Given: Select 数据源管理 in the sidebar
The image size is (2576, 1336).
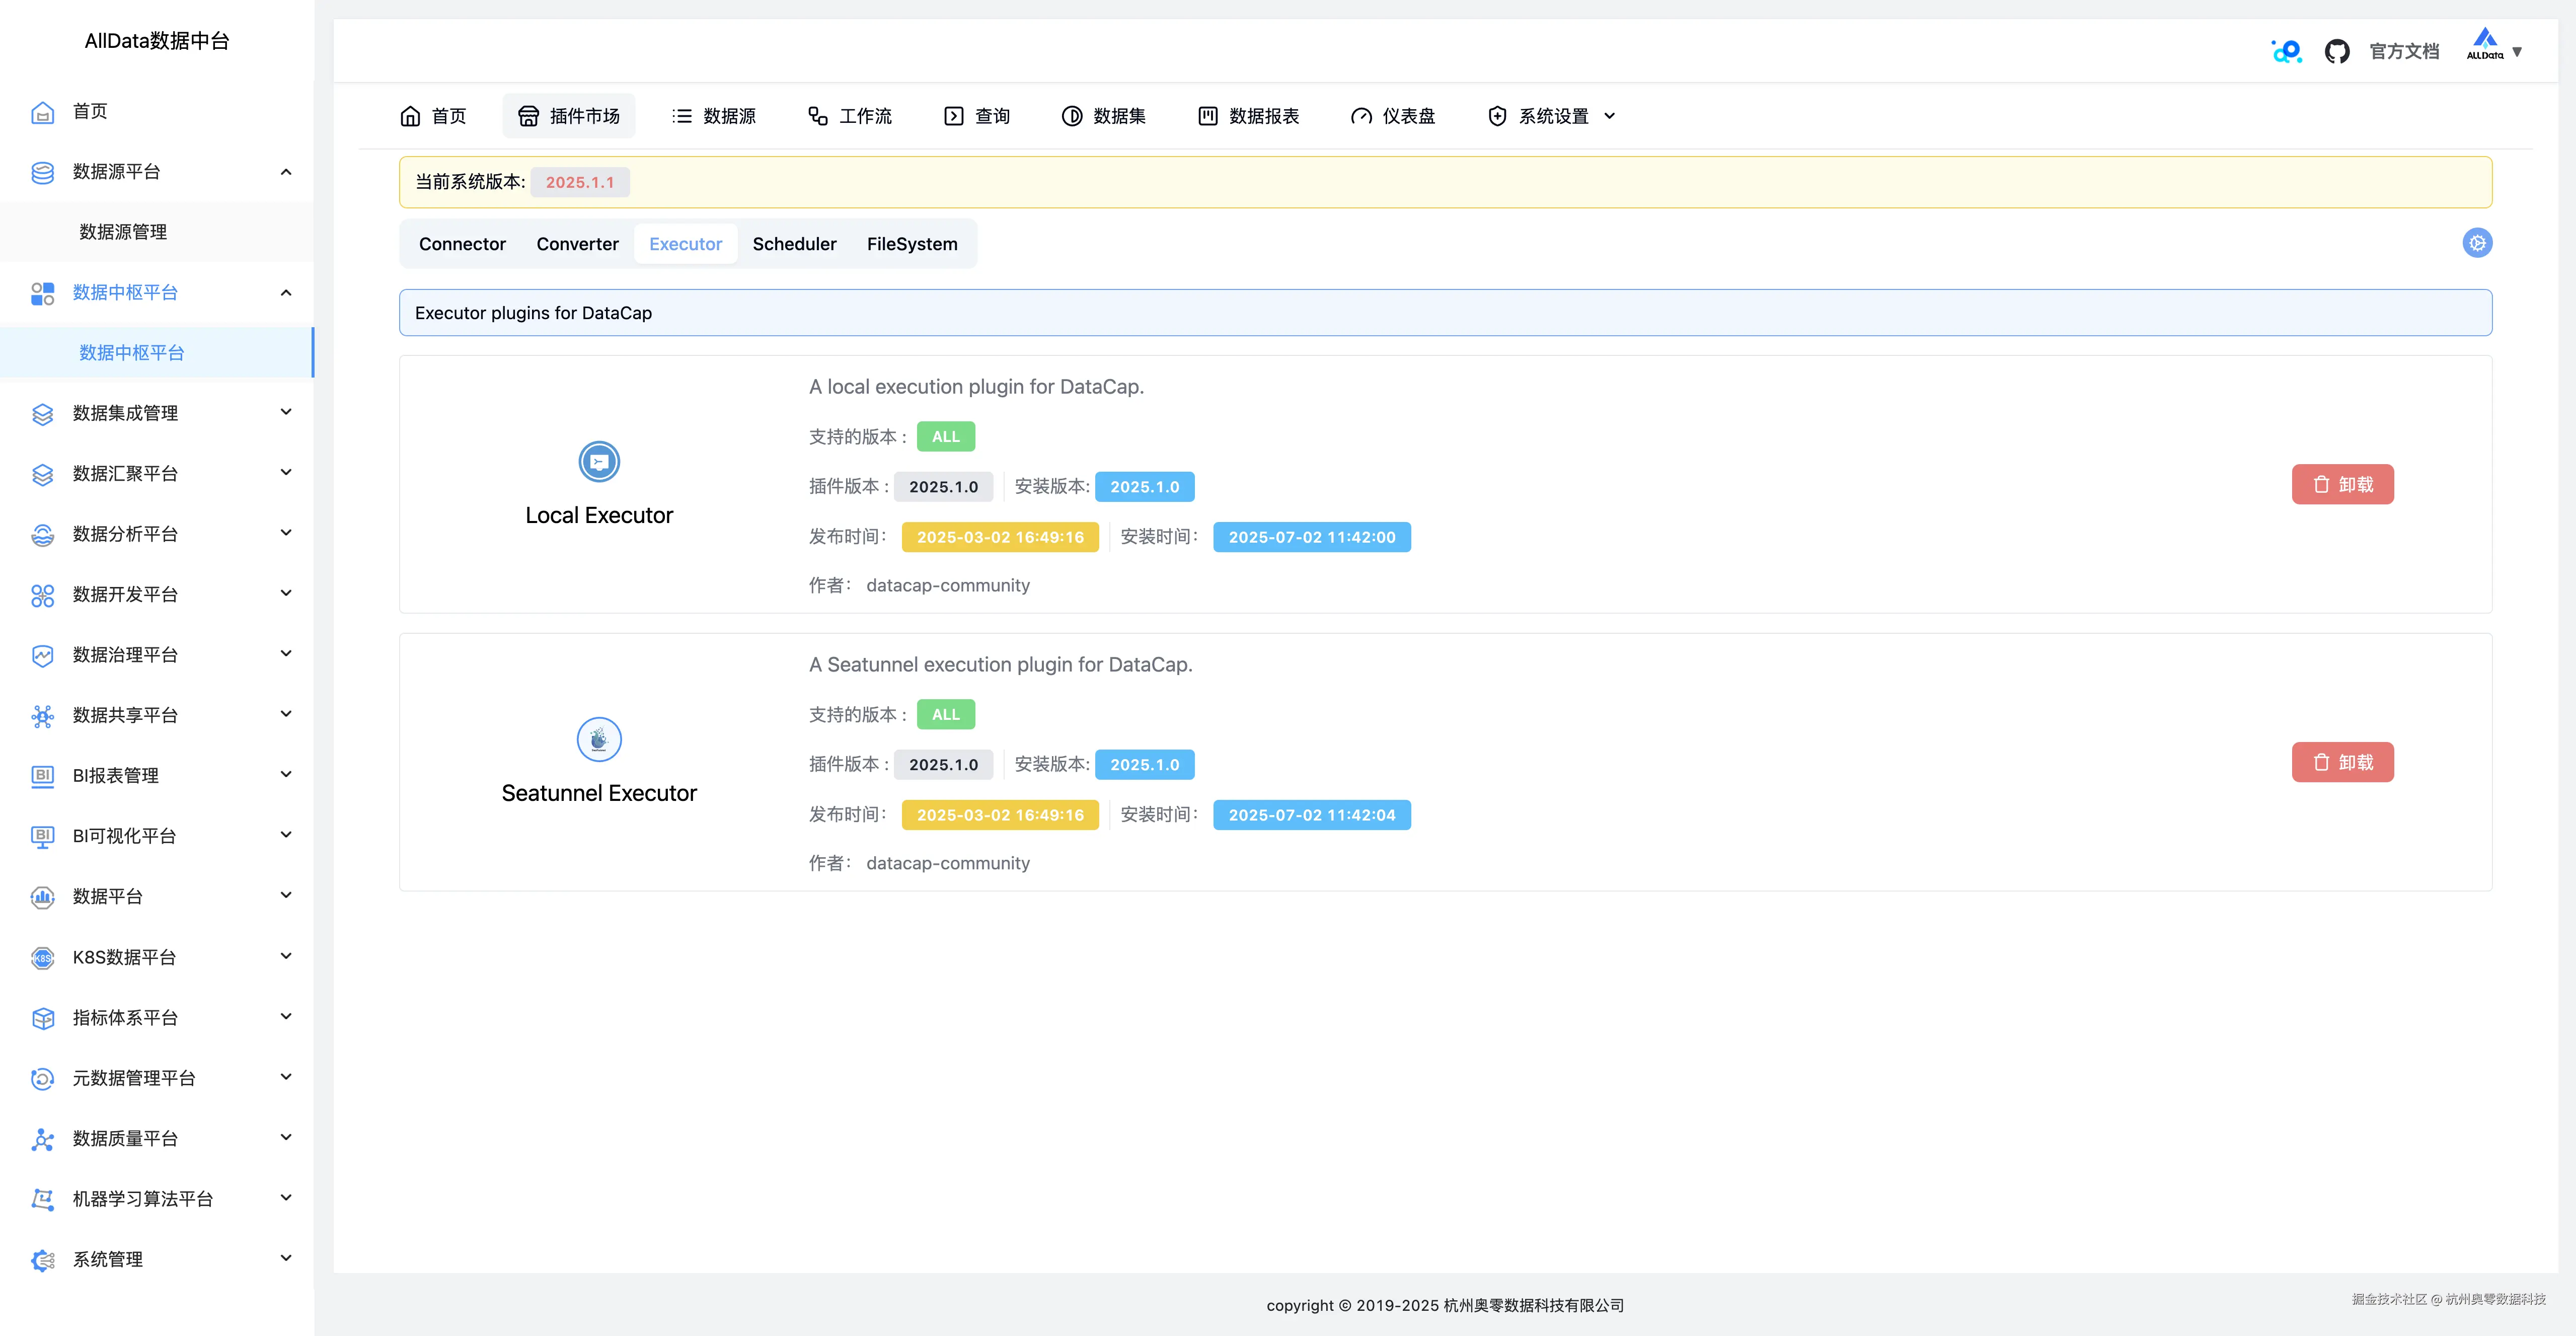Looking at the screenshot, I should pos(123,232).
